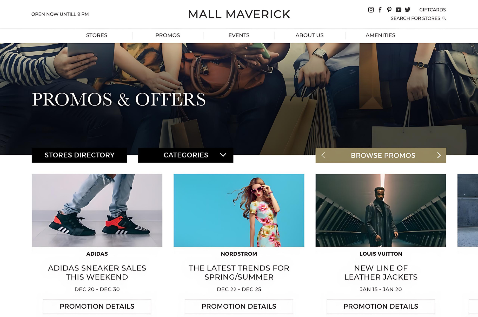The height and width of the screenshot is (317, 478).
Task: Open the Instagram social icon
Action: point(371,10)
